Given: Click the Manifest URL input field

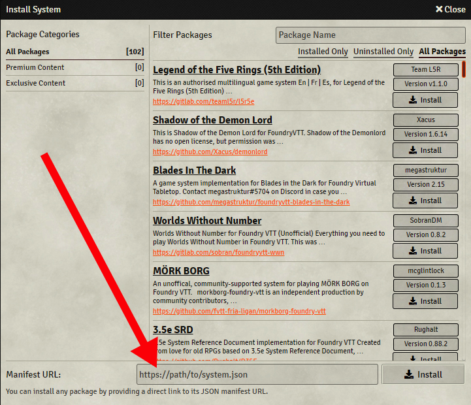Looking at the screenshot, I should 257,374.
